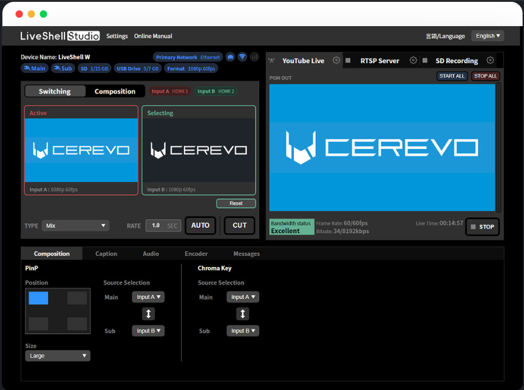Screen dimensions: 524x390
Task: Set PinP position to bottom-left
Action: (x=38, y=324)
